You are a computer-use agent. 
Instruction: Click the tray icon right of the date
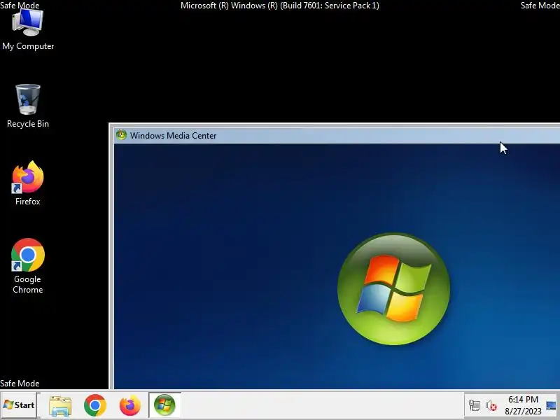click(x=552, y=406)
